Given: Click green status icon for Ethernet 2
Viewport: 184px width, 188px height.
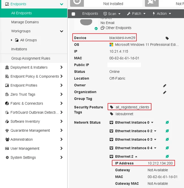Looking at the screenshot, I should [x=167, y=156].
